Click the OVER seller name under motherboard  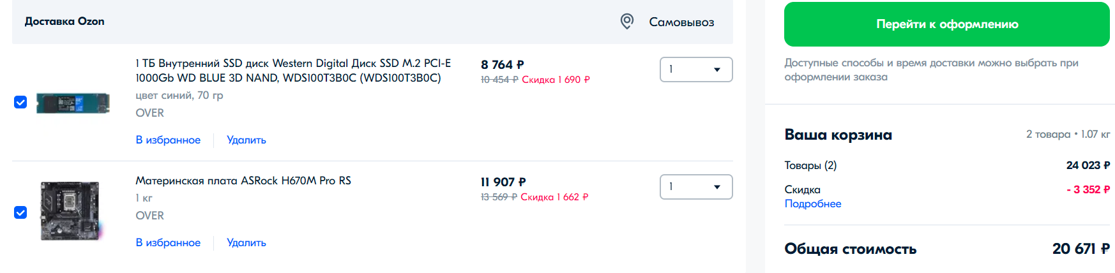pyautogui.click(x=149, y=216)
